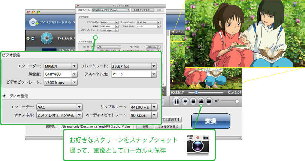Click the volume slider knob
305x161 pixels.
[237, 101]
